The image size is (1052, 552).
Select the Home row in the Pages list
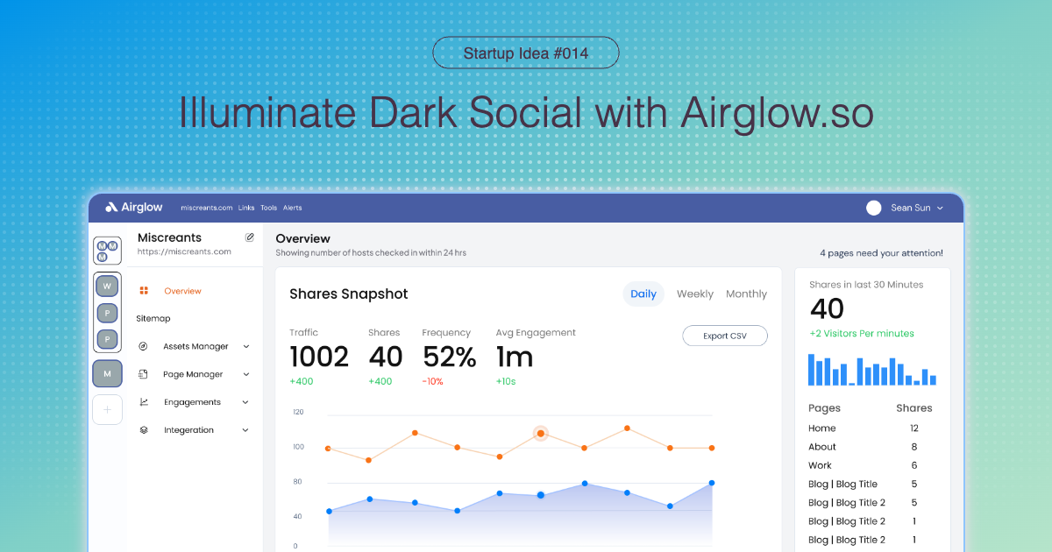821,428
